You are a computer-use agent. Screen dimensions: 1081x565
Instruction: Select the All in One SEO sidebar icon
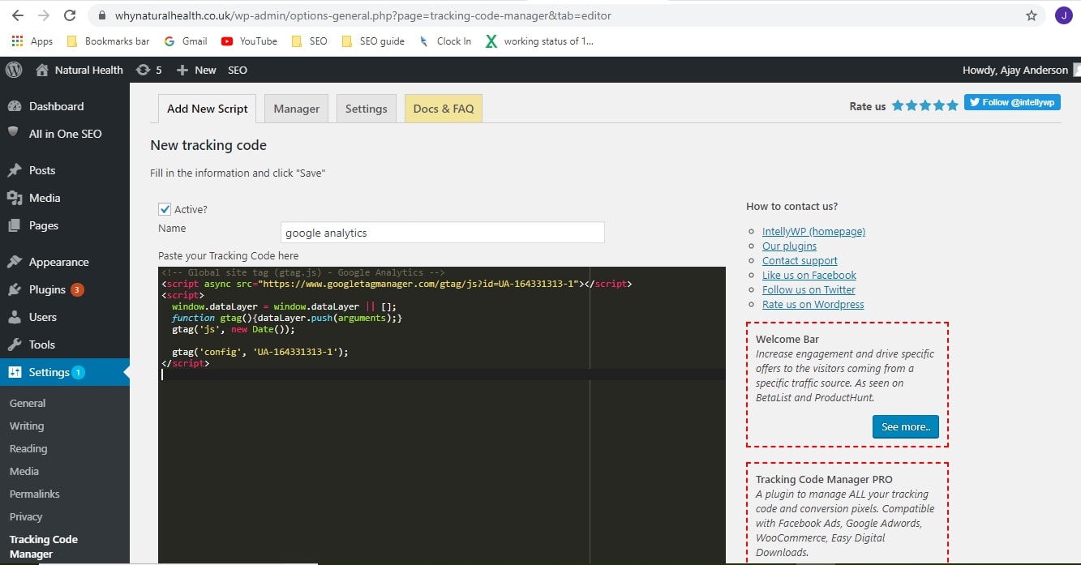tap(18, 133)
